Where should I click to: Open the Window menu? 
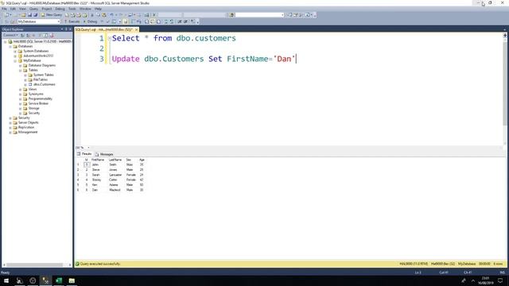[85, 9]
